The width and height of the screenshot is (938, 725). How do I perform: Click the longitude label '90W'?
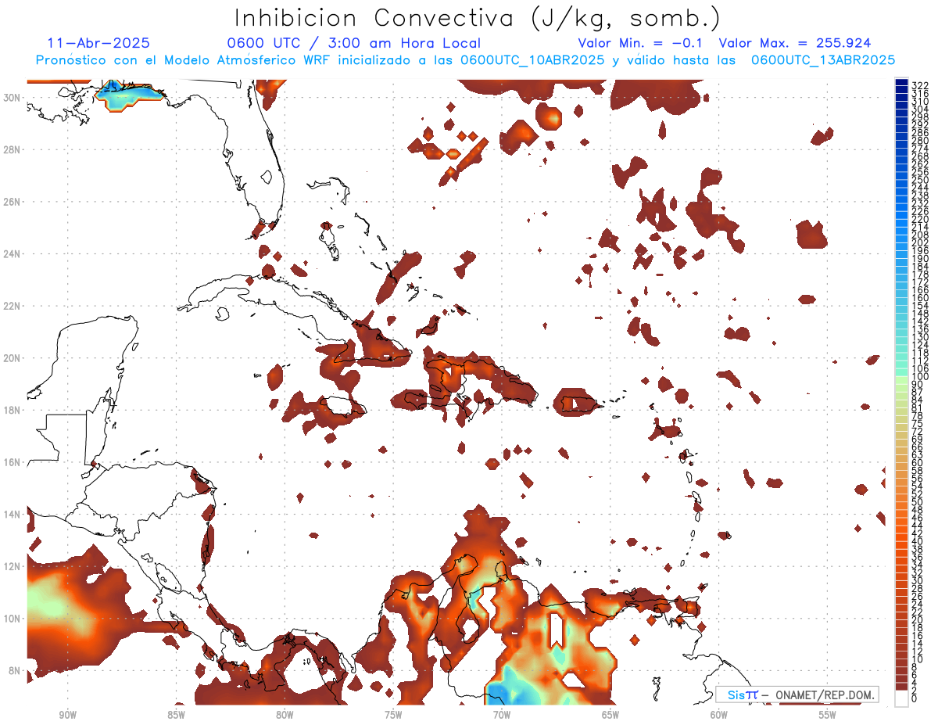click(67, 715)
